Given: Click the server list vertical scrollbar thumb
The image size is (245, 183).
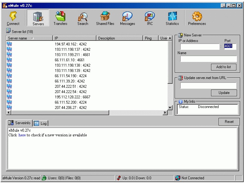Looking at the screenshot, I should point(170,62).
